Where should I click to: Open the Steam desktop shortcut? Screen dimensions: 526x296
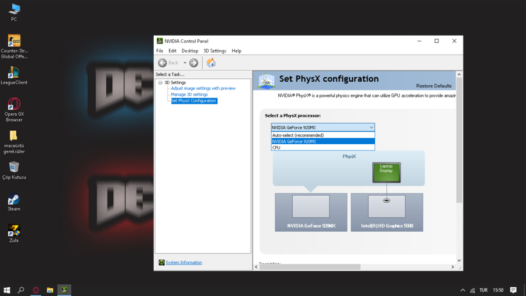14,200
